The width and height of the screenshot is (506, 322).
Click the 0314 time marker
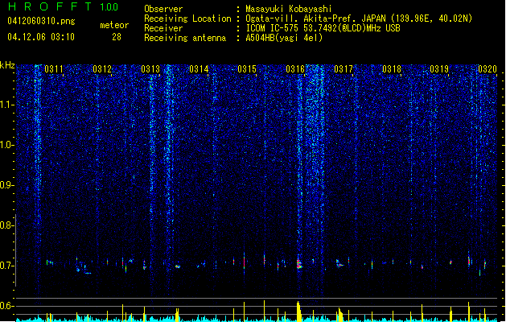(x=199, y=68)
